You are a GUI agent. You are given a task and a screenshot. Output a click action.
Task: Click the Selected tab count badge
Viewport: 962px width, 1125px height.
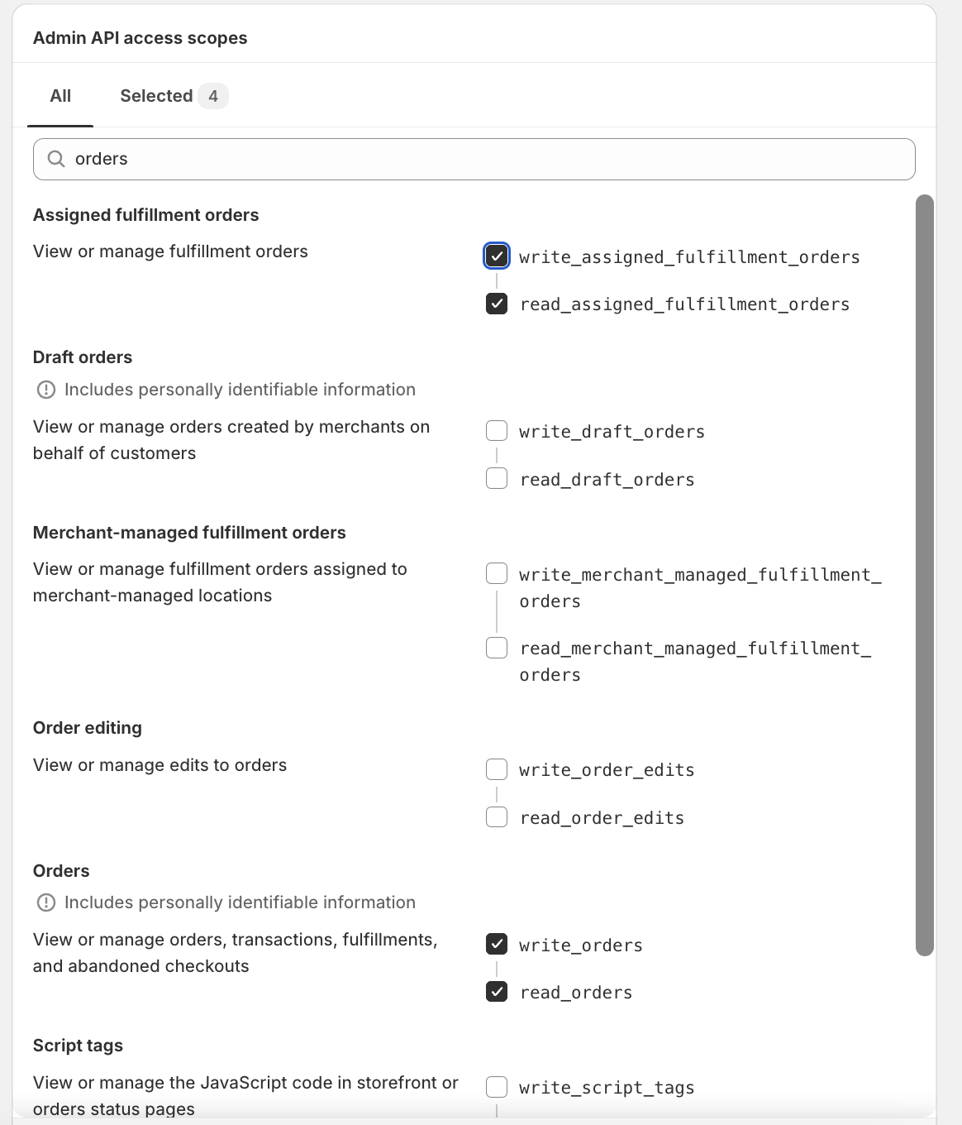(x=213, y=96)
